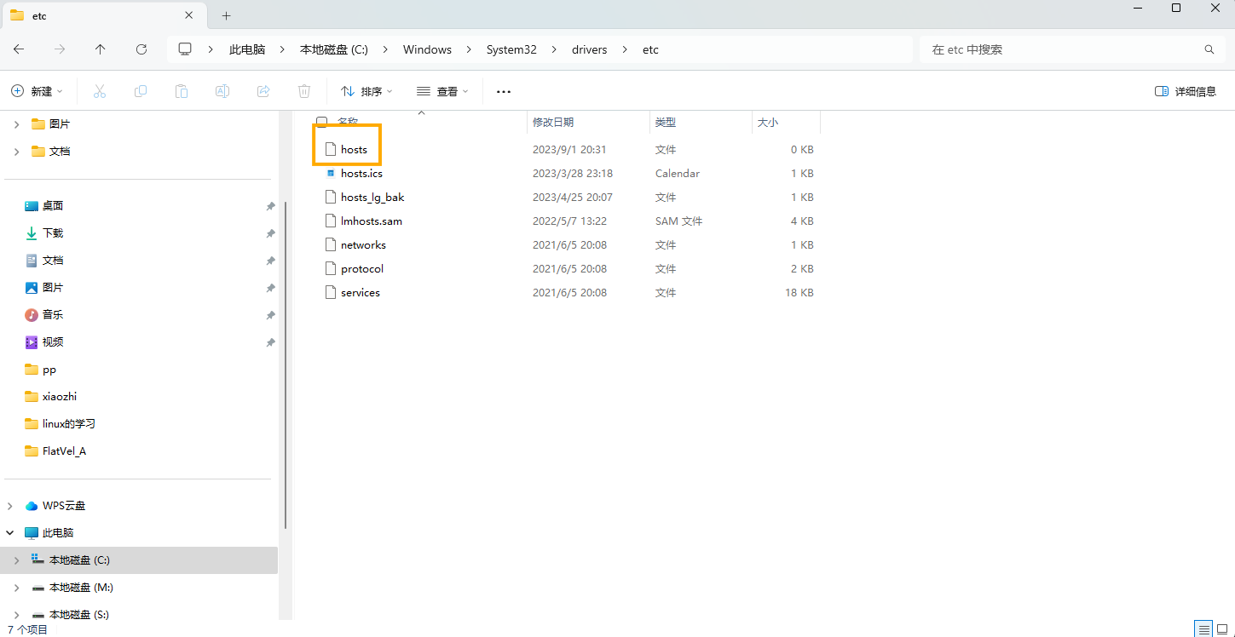The height and width of the screenshot is (637, 1235).
Task: Click pin icon next to 视频
Action: click(270, 342)
